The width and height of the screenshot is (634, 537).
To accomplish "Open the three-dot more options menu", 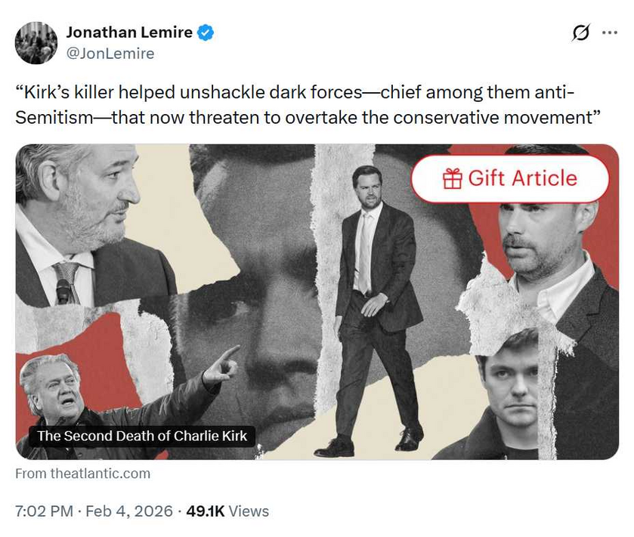I will point(610,32).
